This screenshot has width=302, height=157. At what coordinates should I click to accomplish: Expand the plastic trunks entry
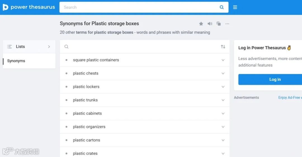click(223, 100)
